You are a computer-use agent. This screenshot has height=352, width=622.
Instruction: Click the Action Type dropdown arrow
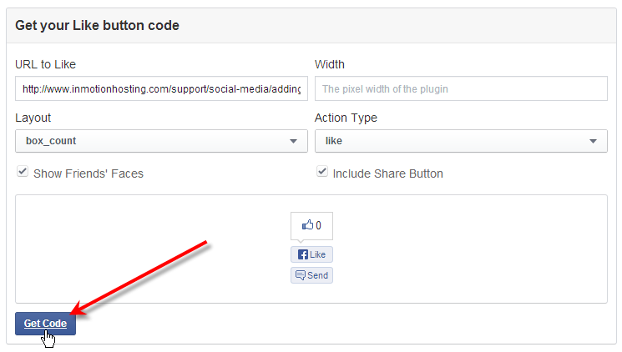click(593, 142)
